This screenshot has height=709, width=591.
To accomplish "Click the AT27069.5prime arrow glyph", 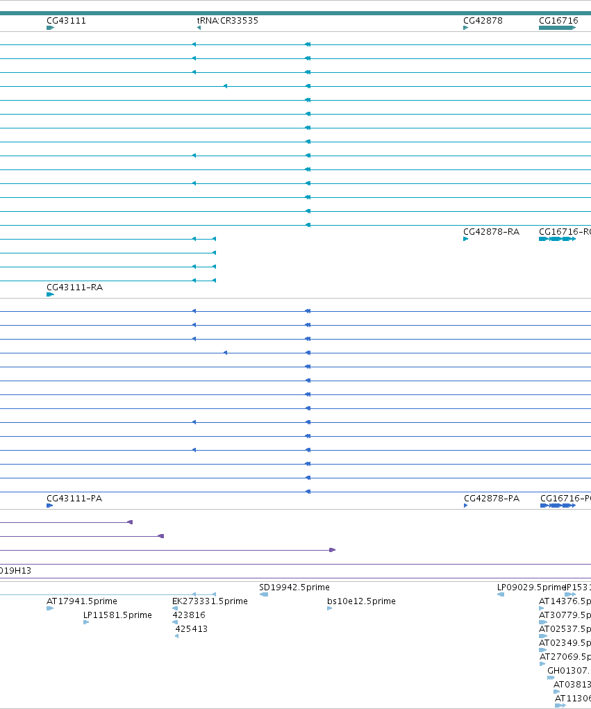I will click(x=542, y=665).
